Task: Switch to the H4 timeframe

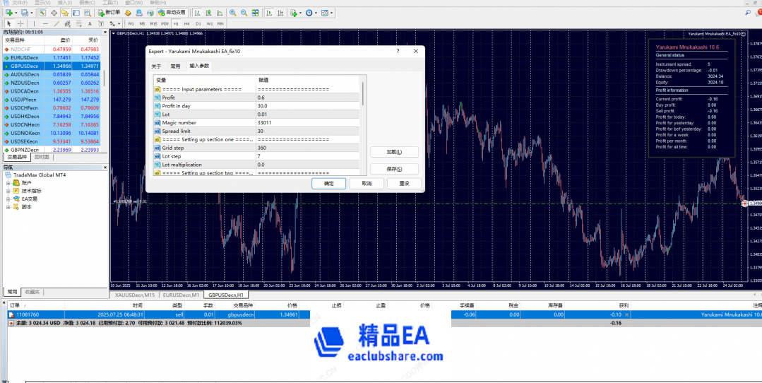Action: [186, 23]
